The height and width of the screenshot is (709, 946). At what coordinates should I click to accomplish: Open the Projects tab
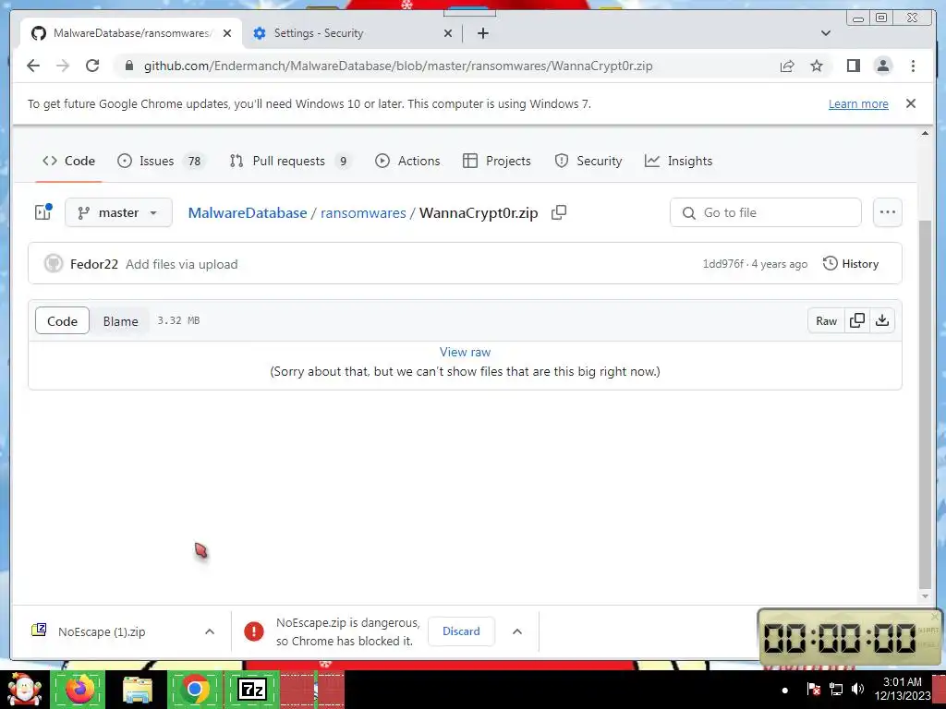[x=496, y=161]
